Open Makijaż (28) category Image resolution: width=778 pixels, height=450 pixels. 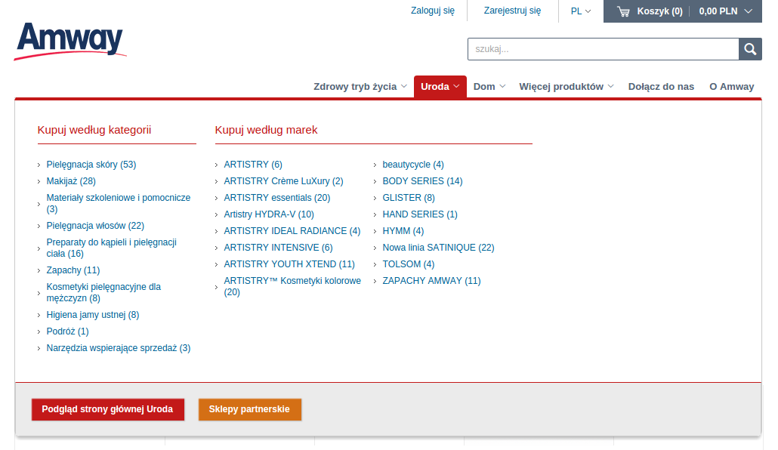click(x=71, y=181)
